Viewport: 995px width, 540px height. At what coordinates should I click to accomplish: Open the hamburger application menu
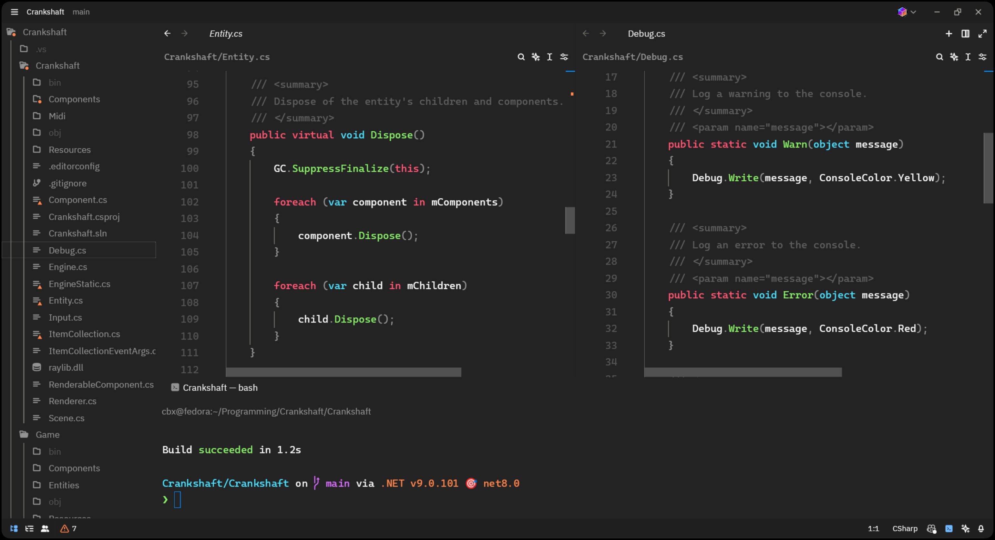pos(14,12)
